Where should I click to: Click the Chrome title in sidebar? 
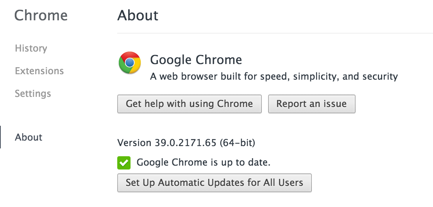[41, 16]
